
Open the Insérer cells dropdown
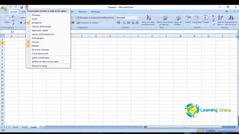188,20
